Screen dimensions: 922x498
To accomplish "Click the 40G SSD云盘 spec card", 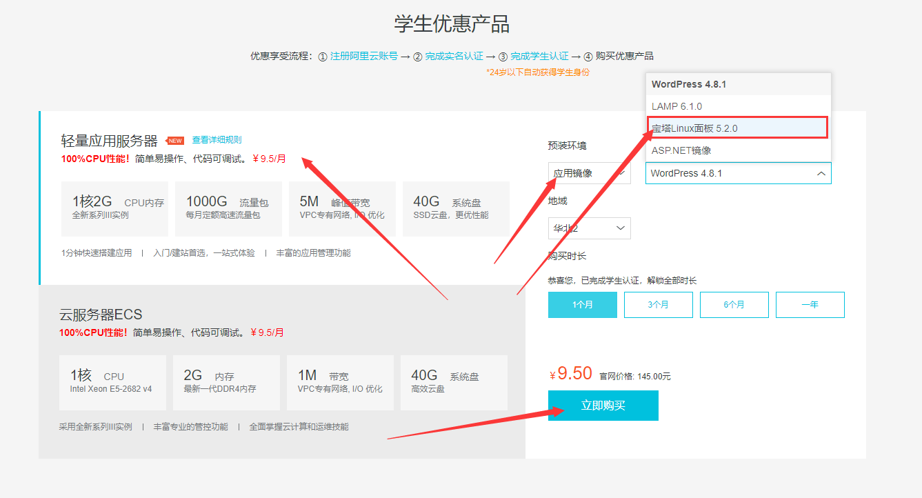I will 456,209.
